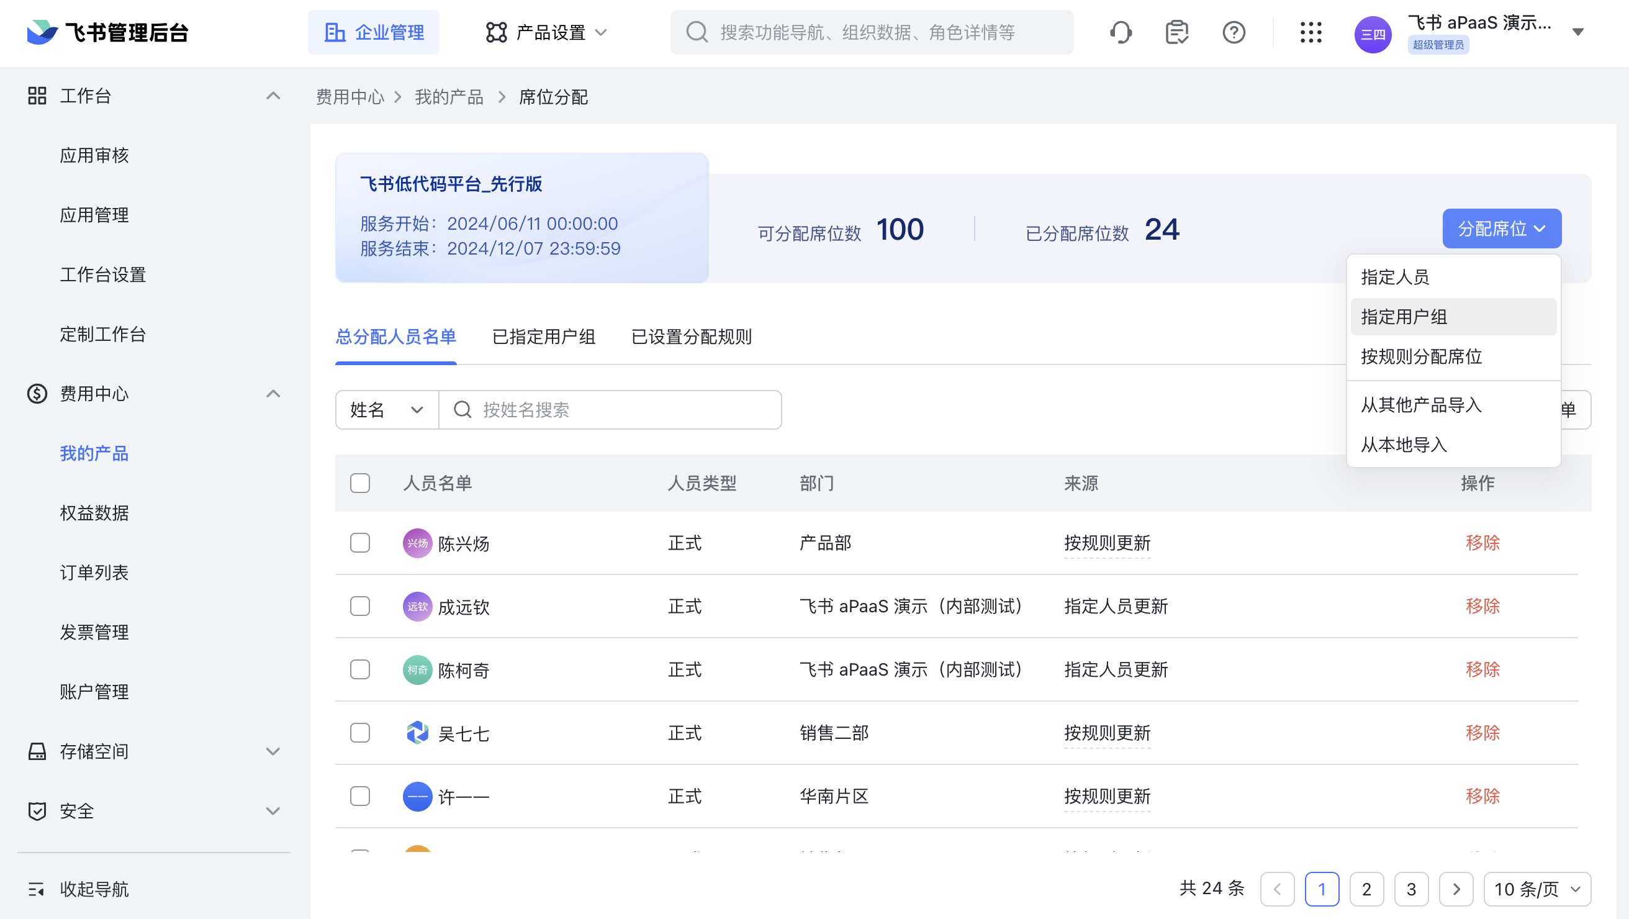The height and width of the screenshot is (919, 1629).
Task: Check the box for 许一一
Action: (x=360, y=795)
